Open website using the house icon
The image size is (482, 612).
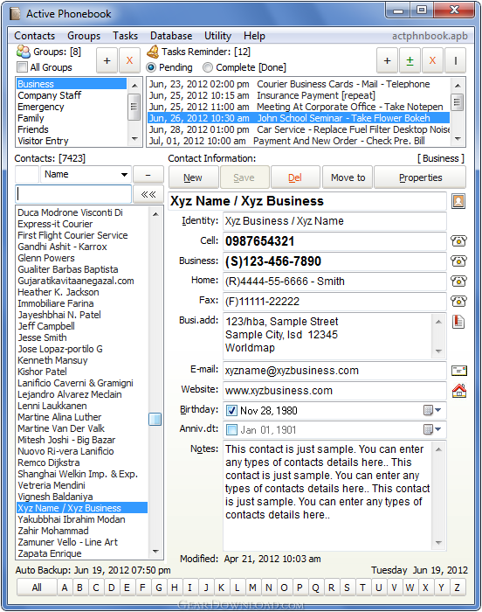click(x=459, y=390)
